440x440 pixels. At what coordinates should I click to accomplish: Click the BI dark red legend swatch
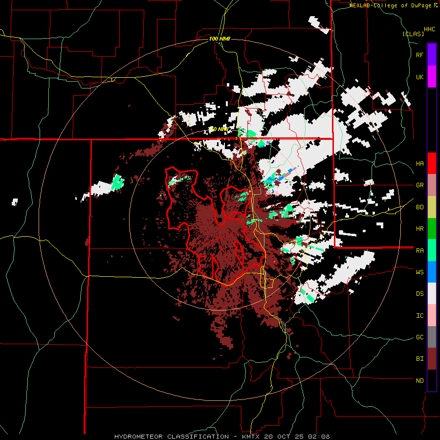[x=432, y=359]
